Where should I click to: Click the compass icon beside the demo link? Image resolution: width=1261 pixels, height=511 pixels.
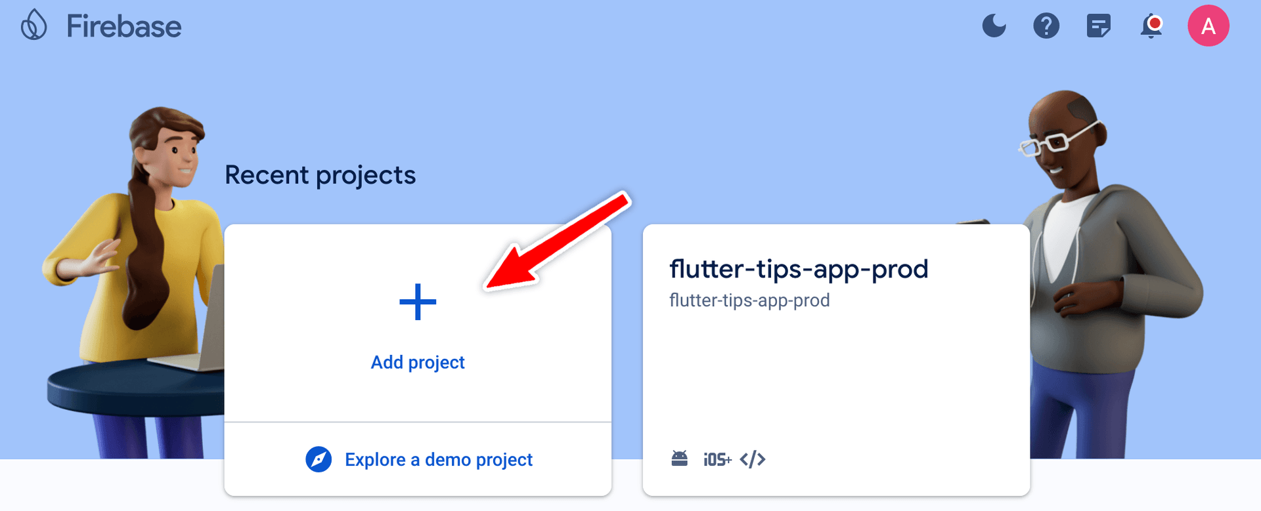[318, 460]
